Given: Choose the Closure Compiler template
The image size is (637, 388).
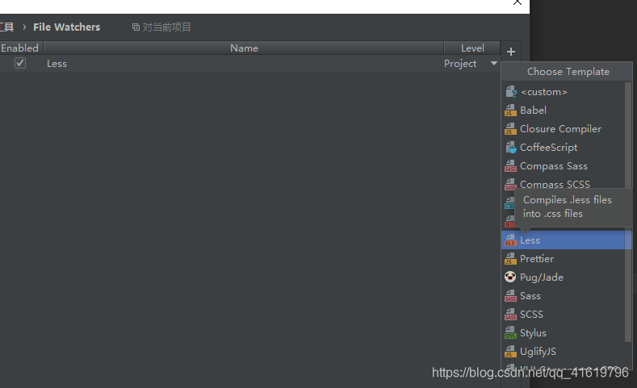Looking at the screenshot, I should click(x=564, y=129).
